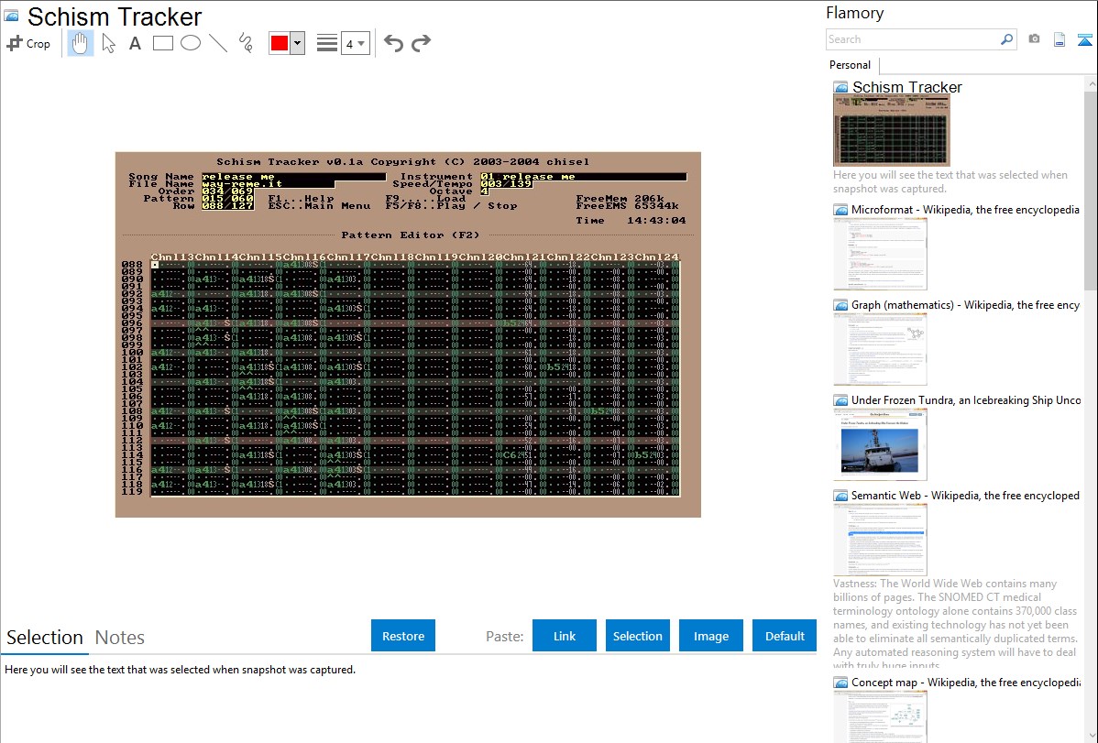Click the paste Selection button
This screenshot has height=743, width=1098.
[637, 636]
